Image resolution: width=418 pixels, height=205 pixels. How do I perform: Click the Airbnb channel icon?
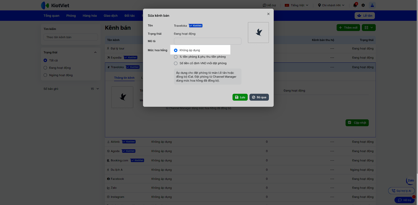point(108,142)
